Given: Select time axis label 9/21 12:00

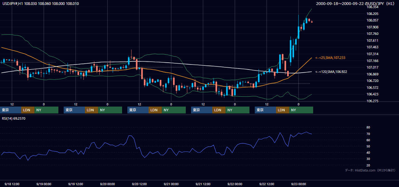Looking at the screenshot, I should pyautogui.click(x=203, y=184).
